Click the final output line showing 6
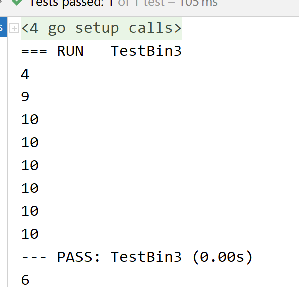299x287 pixels. [x=25, y=280]
